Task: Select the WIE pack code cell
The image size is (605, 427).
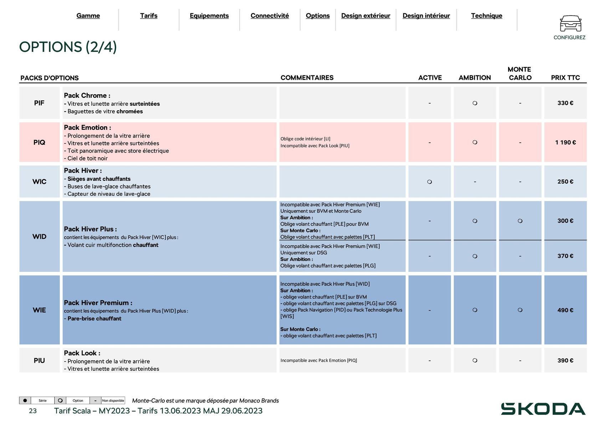Action: click(40, 310)
